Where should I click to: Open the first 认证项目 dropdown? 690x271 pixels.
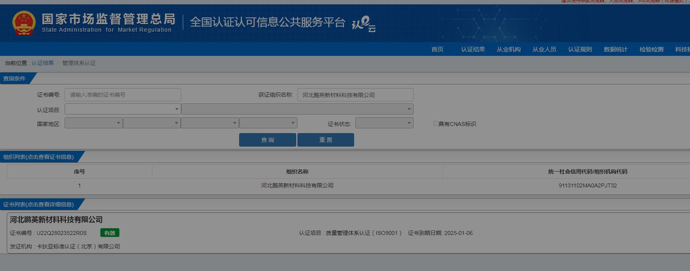123,109
